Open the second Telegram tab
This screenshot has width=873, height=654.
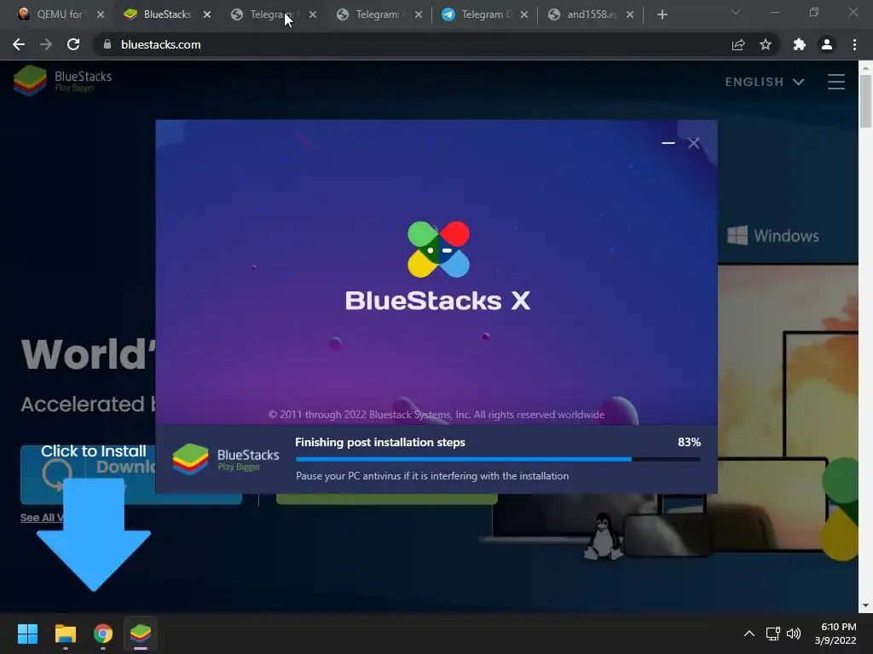tap(378, 14)
